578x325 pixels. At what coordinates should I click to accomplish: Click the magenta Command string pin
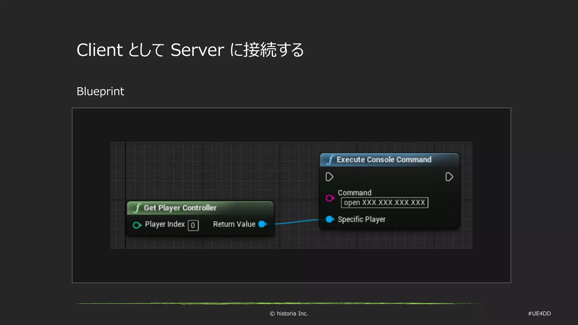pos(330,198)
